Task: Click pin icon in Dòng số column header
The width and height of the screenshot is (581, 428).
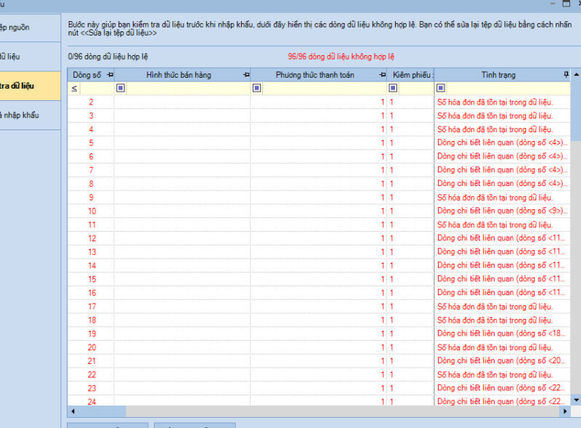Action: coord(110,75)
